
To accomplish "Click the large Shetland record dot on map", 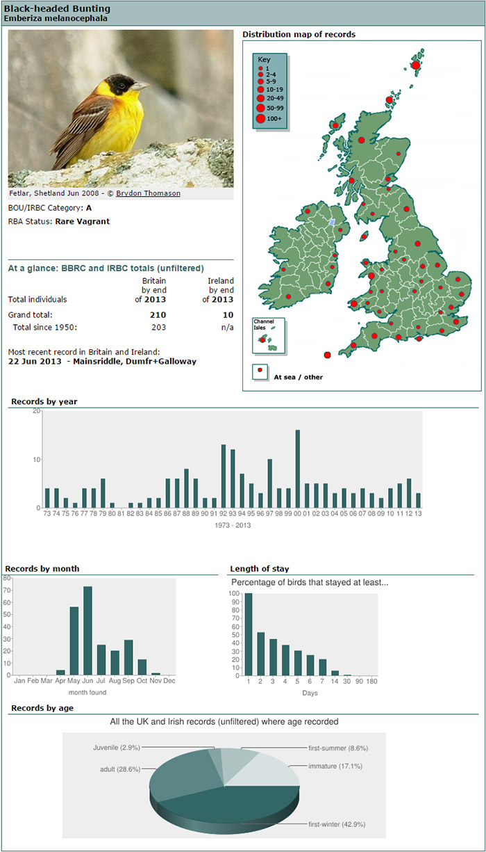I will 416,65.
